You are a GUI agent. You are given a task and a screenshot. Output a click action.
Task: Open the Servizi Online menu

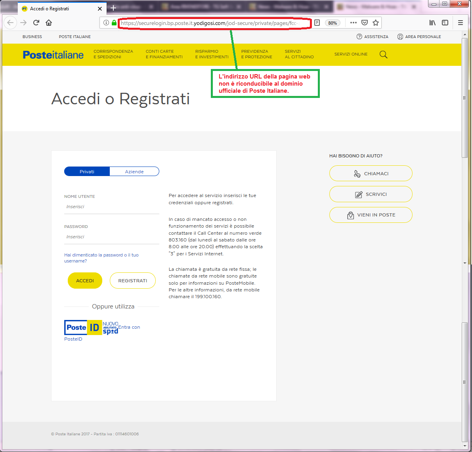tap(351, 54)
